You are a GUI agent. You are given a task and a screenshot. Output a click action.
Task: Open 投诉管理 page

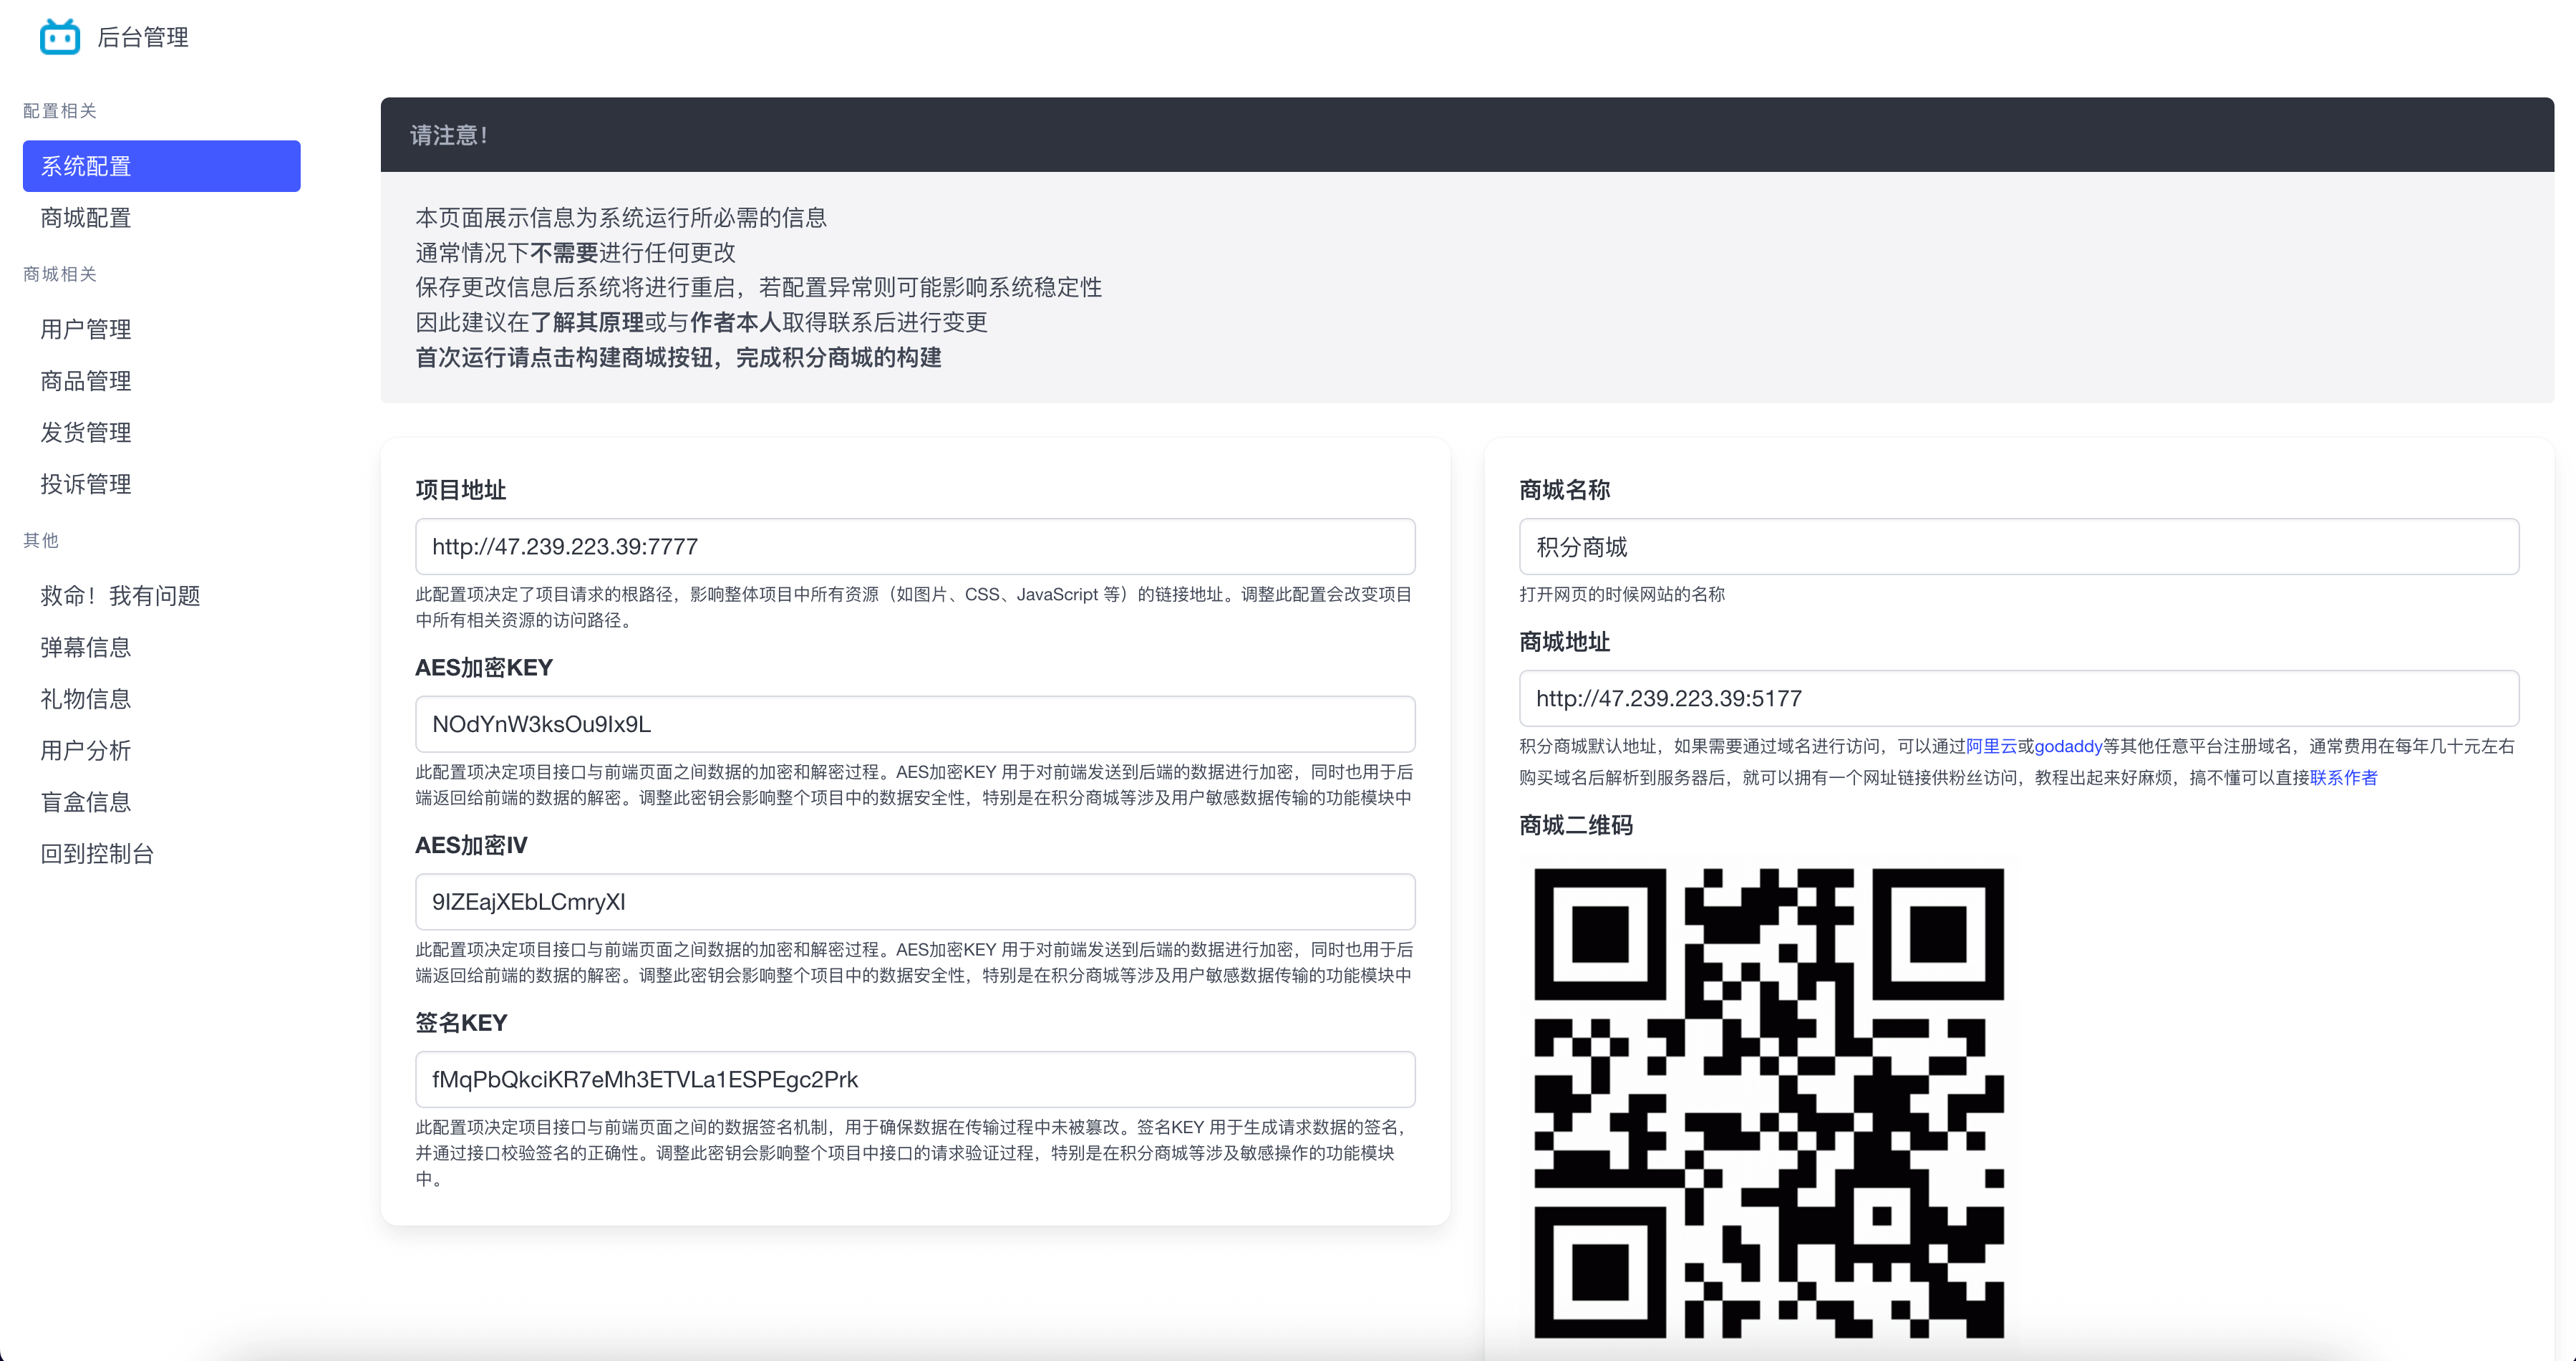point(86,484)
